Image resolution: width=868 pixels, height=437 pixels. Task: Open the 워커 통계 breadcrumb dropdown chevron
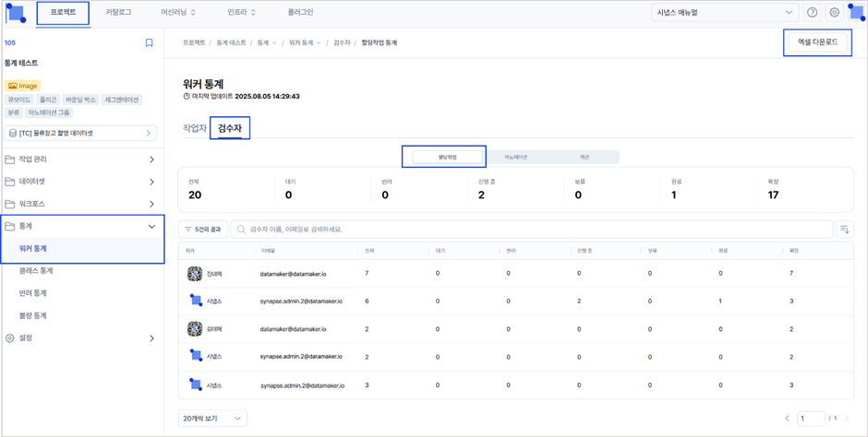coord(319,42)
